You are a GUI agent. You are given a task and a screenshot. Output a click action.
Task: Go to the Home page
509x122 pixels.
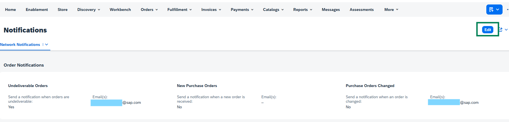click(x=10, y=10)
